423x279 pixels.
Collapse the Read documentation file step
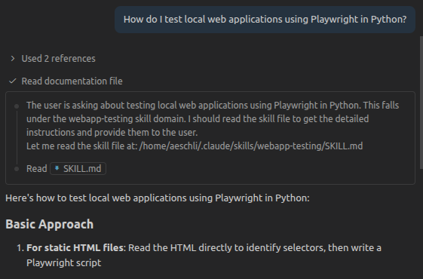click(72, 81)
